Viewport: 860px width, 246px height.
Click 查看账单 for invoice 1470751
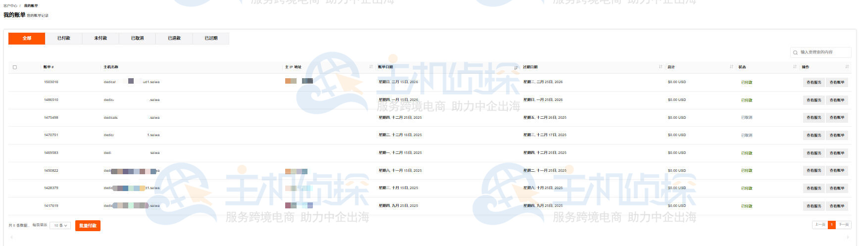[837, 135]
